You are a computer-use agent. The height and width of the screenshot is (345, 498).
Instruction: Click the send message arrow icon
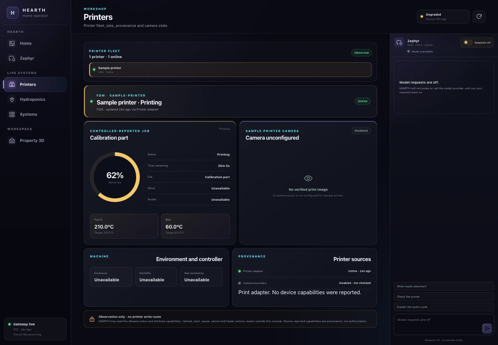[487, 328]
